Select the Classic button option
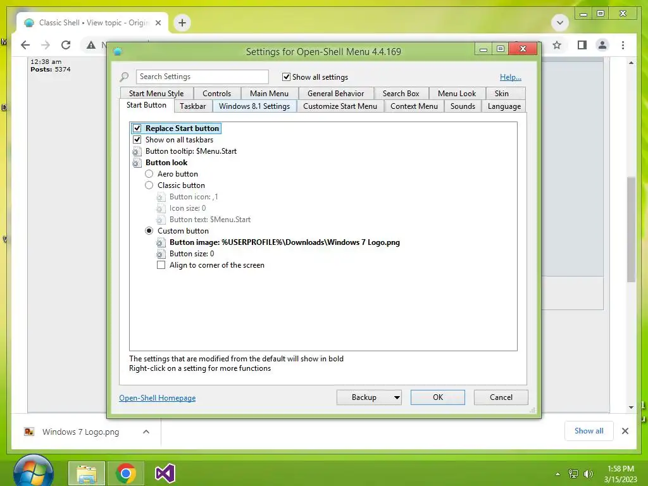This screenshot has width=648, height=486. [149, 185]
